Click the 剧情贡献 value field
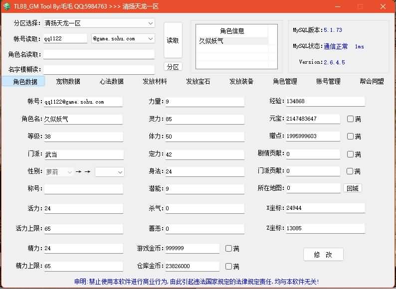Viewport: 396px width, 289px height. click(x=313, y=154)
